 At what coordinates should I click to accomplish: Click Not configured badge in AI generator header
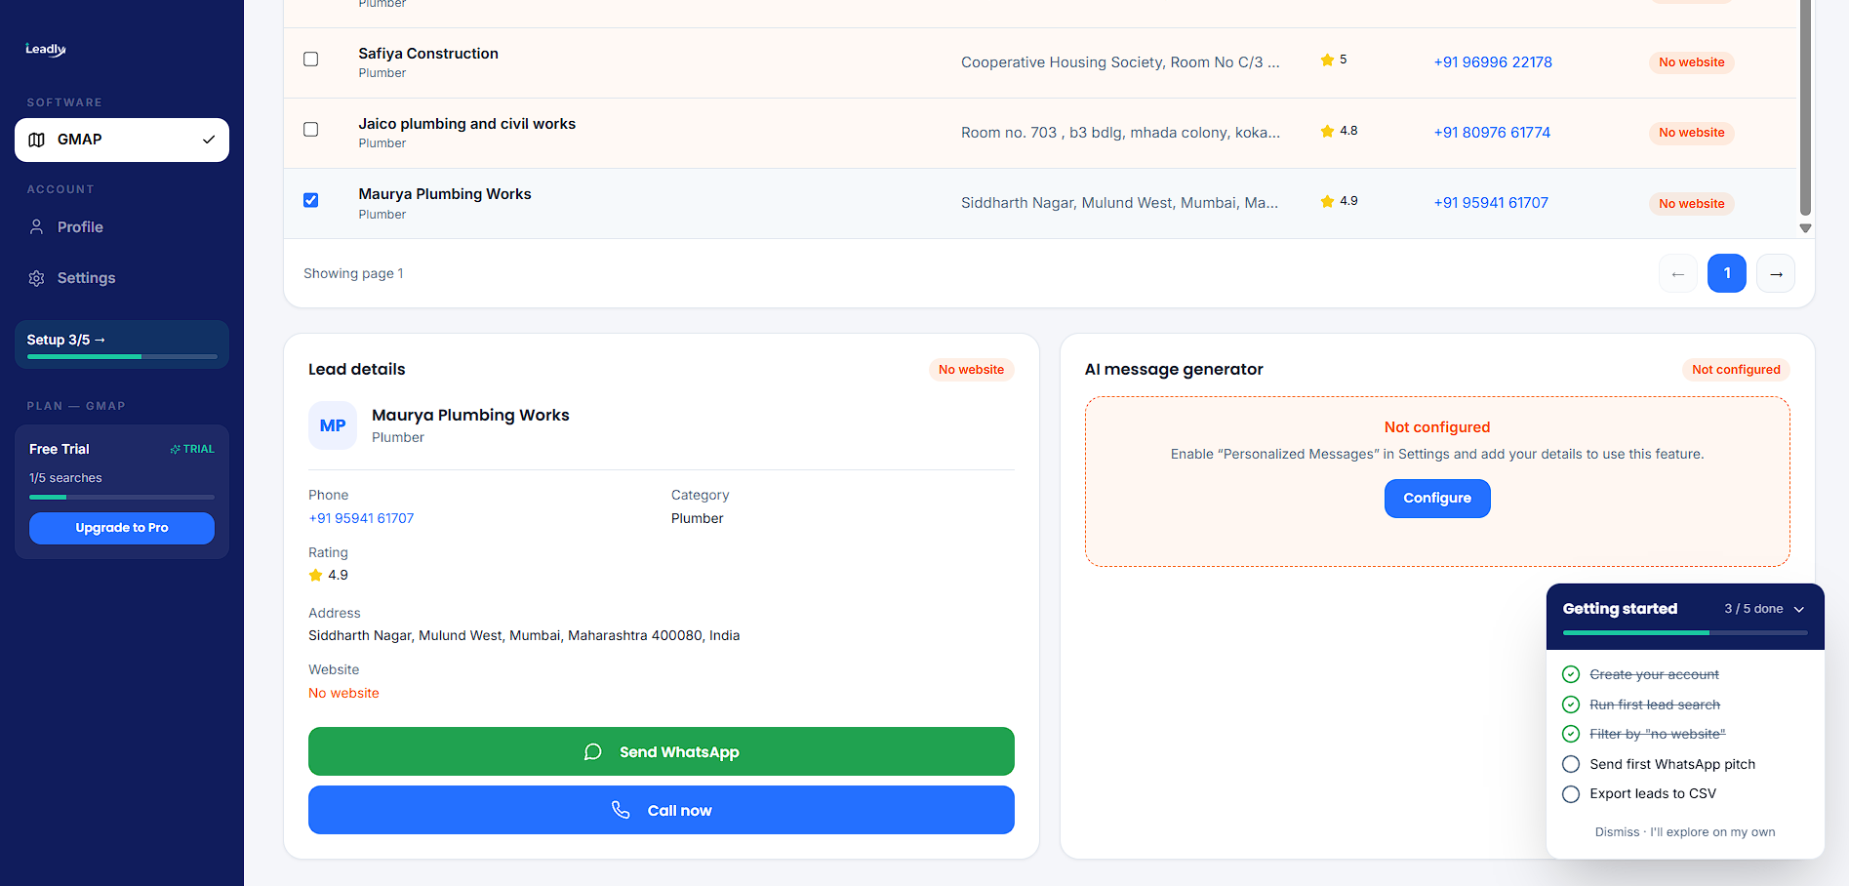[1736, 370]
